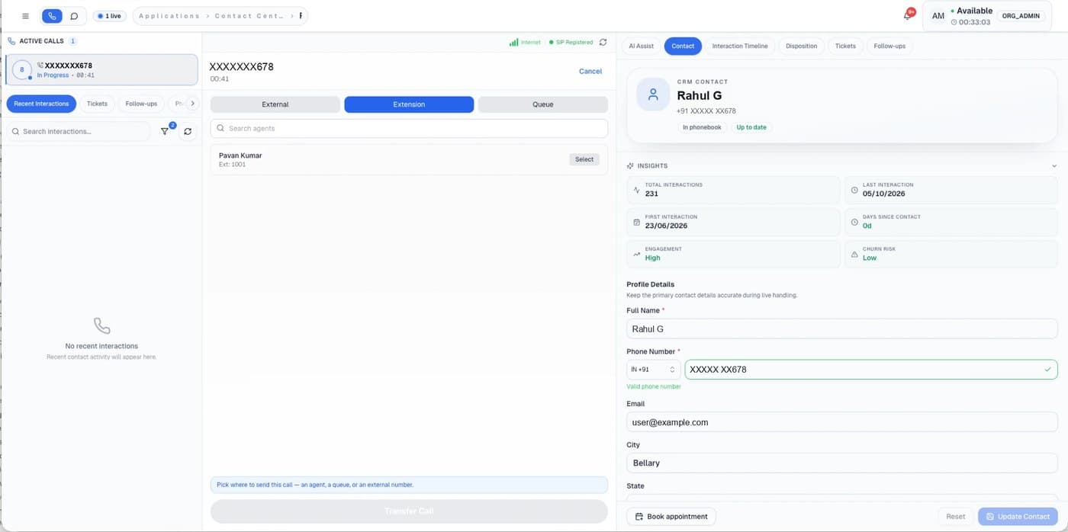Cancel the call transfer
1068x532 pixels.
[590, 71]
